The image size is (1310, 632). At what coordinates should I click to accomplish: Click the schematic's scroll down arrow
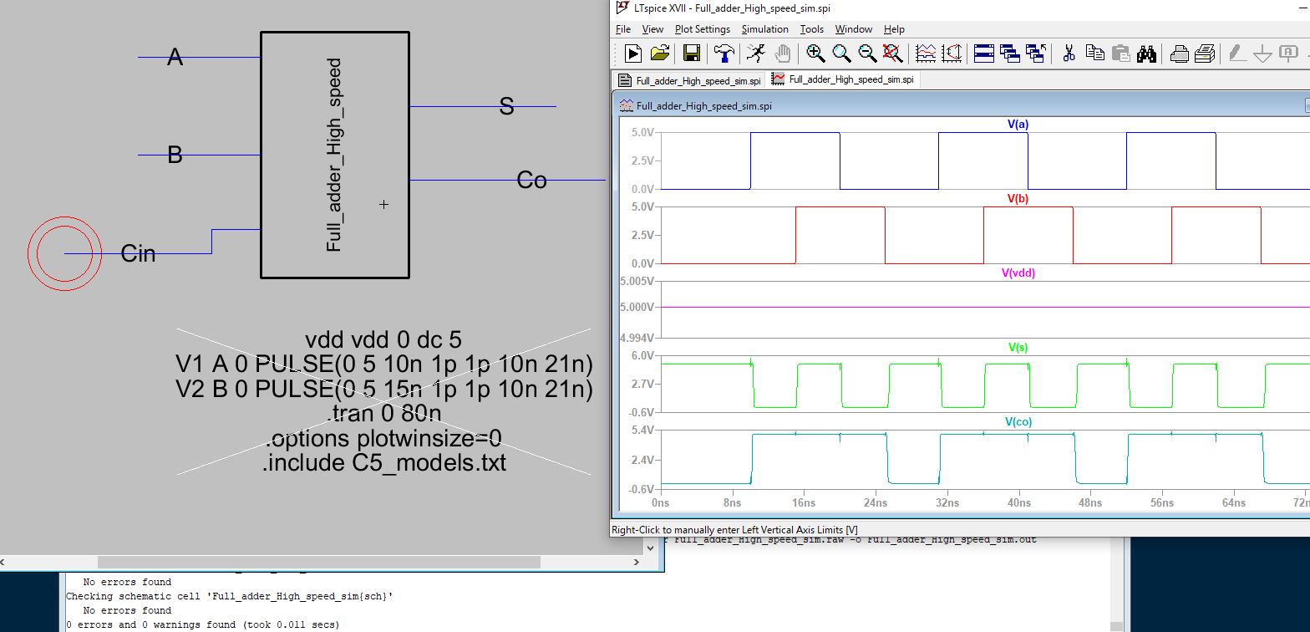pyautogui.click(x=650, y=547)
